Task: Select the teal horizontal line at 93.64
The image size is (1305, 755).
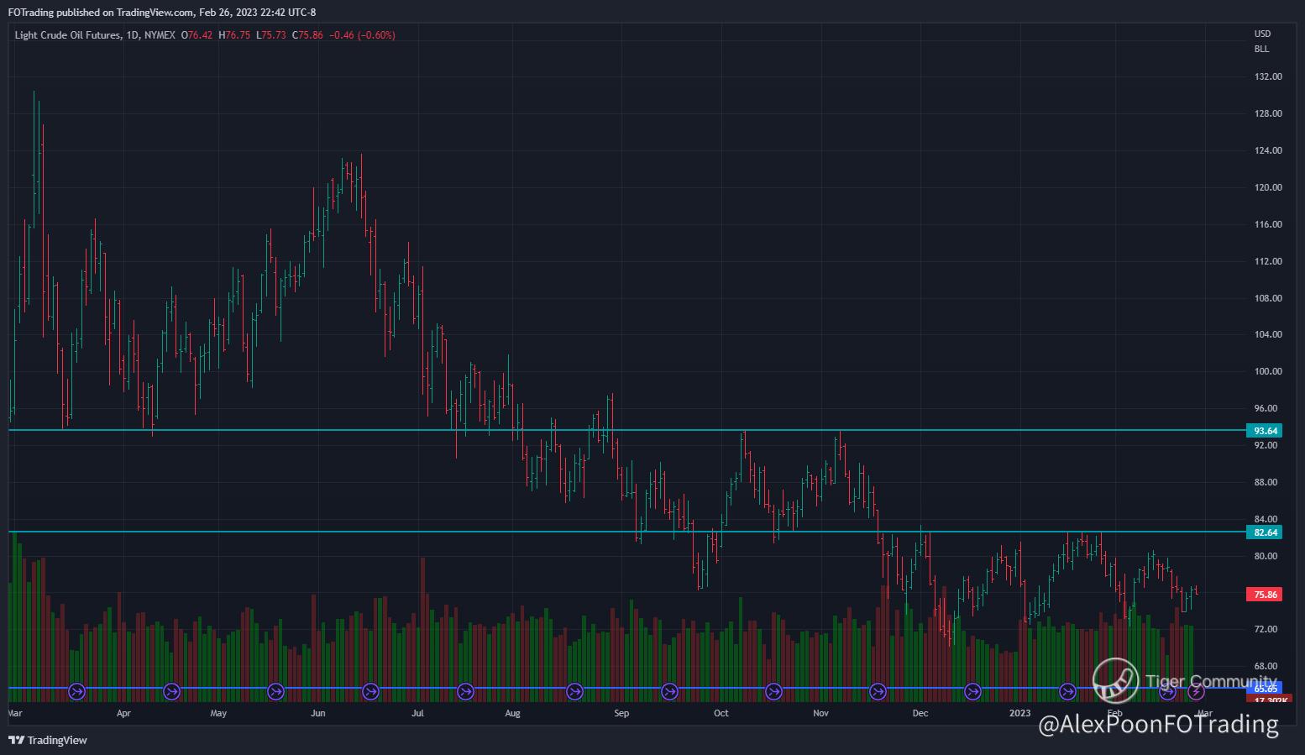Action: click(628, 430)
